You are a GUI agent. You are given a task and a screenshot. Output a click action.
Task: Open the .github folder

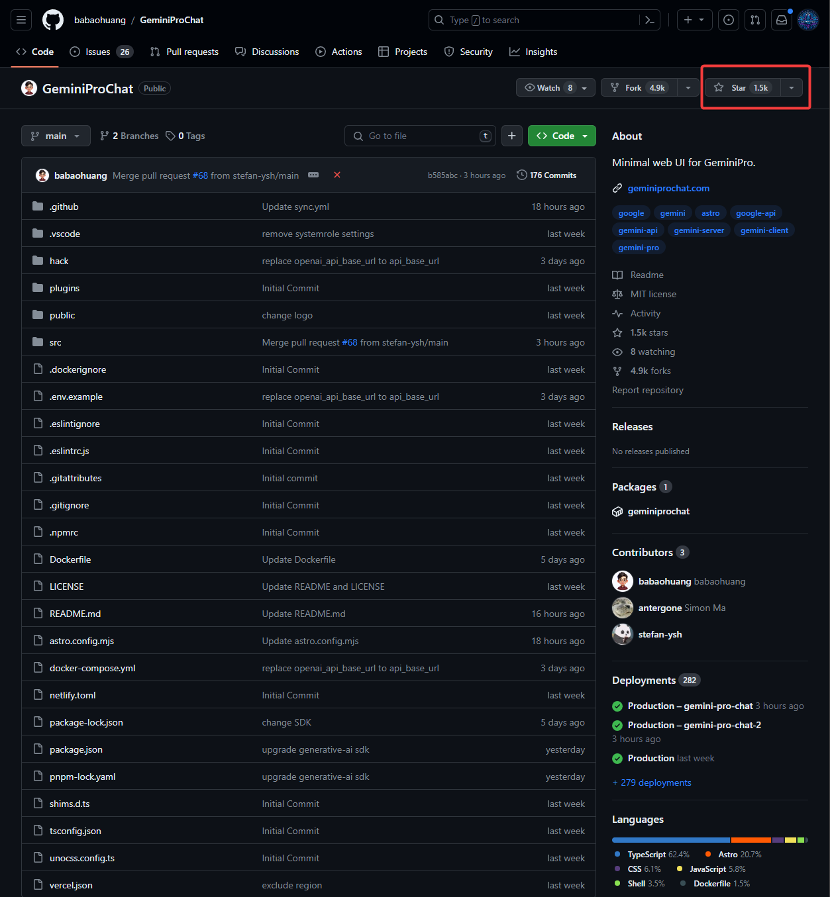pos(64,207)
